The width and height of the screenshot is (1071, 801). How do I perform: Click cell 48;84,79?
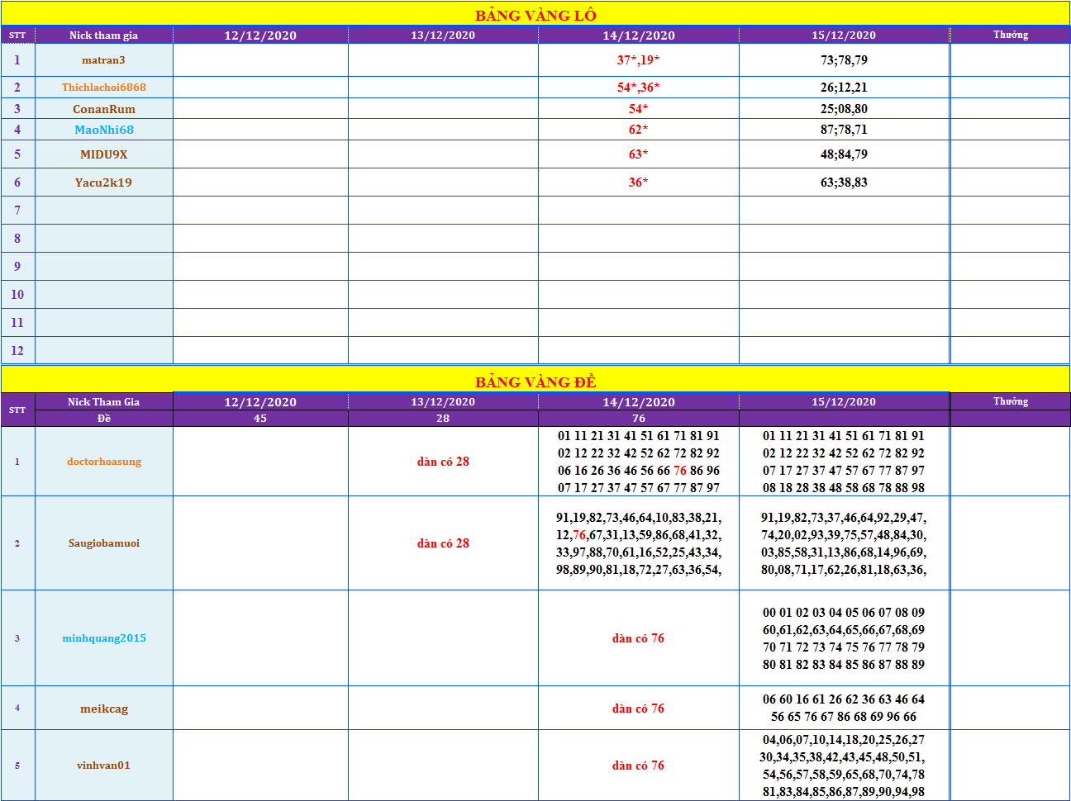[844, 154]
